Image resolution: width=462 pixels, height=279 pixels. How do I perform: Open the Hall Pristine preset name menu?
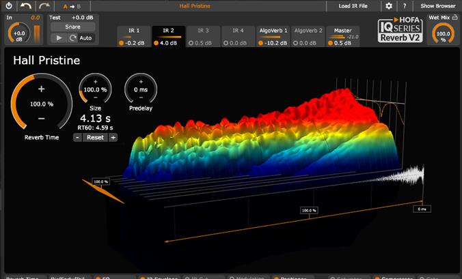(195, 6)
